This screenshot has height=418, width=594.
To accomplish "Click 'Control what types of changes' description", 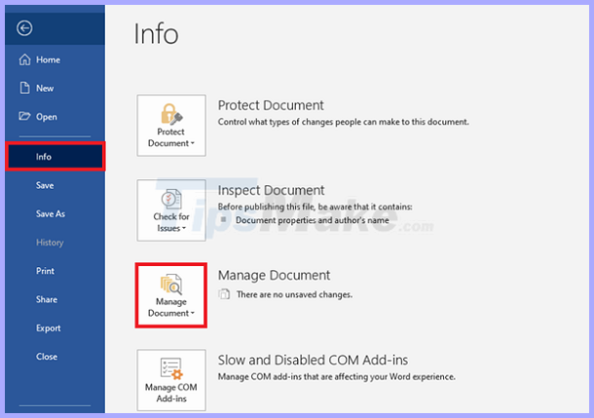I will (x=343, y=122).
